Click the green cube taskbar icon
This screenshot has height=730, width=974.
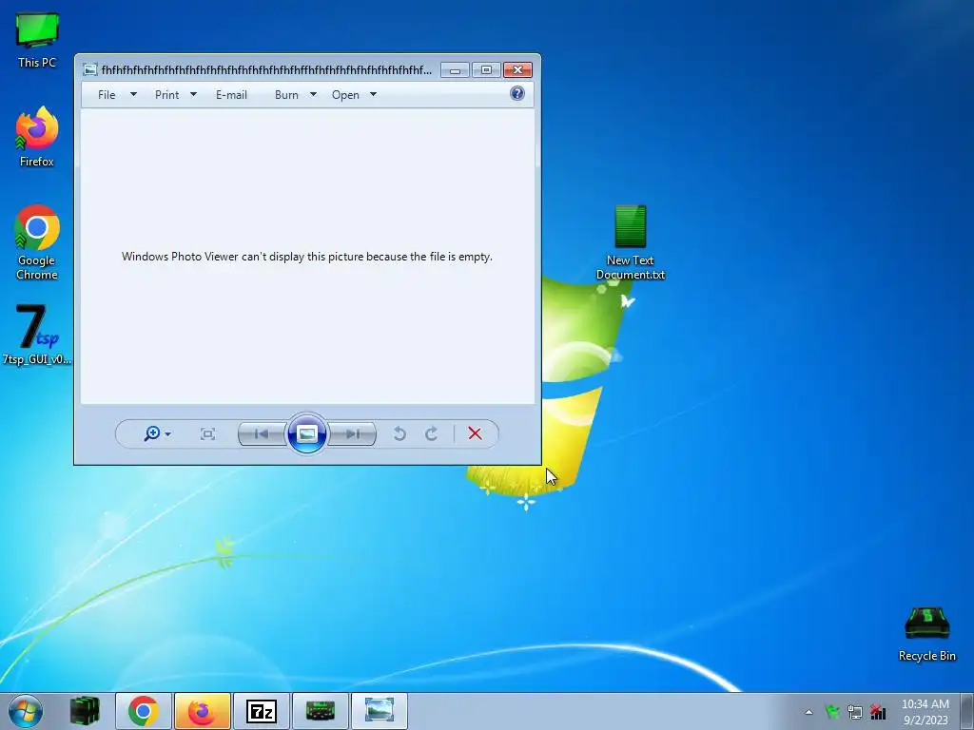coord(85,711)
